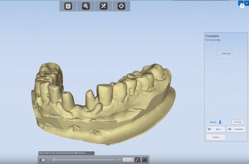Click the bottom hole-filling range slider track
Screen dimensions: 249x164
(84, 160)
